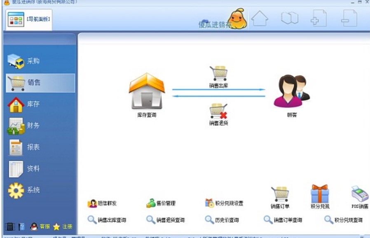Open the 资料 data module in sidebar
The height and width of the screenshot is (238, 370).
click(x=24, y=169)
